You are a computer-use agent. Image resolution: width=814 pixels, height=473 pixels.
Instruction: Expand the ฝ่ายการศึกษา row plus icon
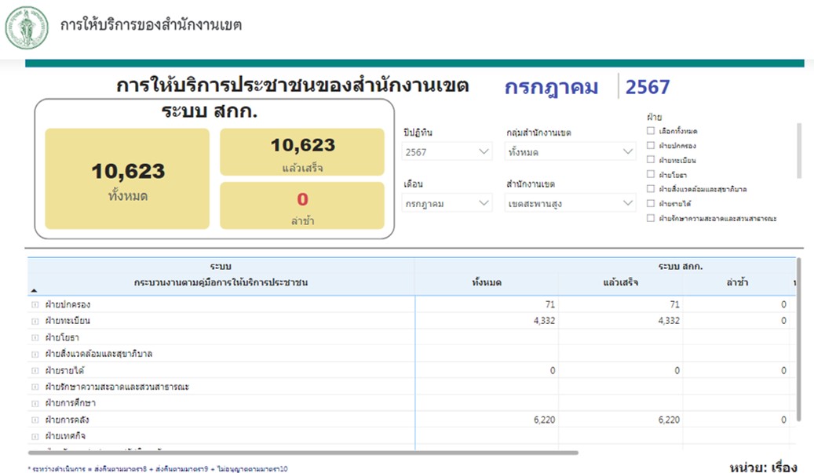tap(35, 403)
